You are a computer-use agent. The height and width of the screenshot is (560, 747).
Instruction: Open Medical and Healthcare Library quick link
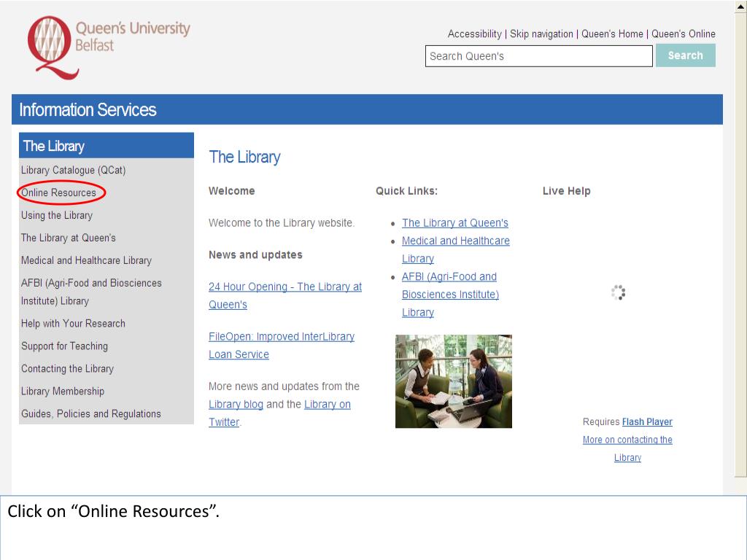tap(455, 249)
